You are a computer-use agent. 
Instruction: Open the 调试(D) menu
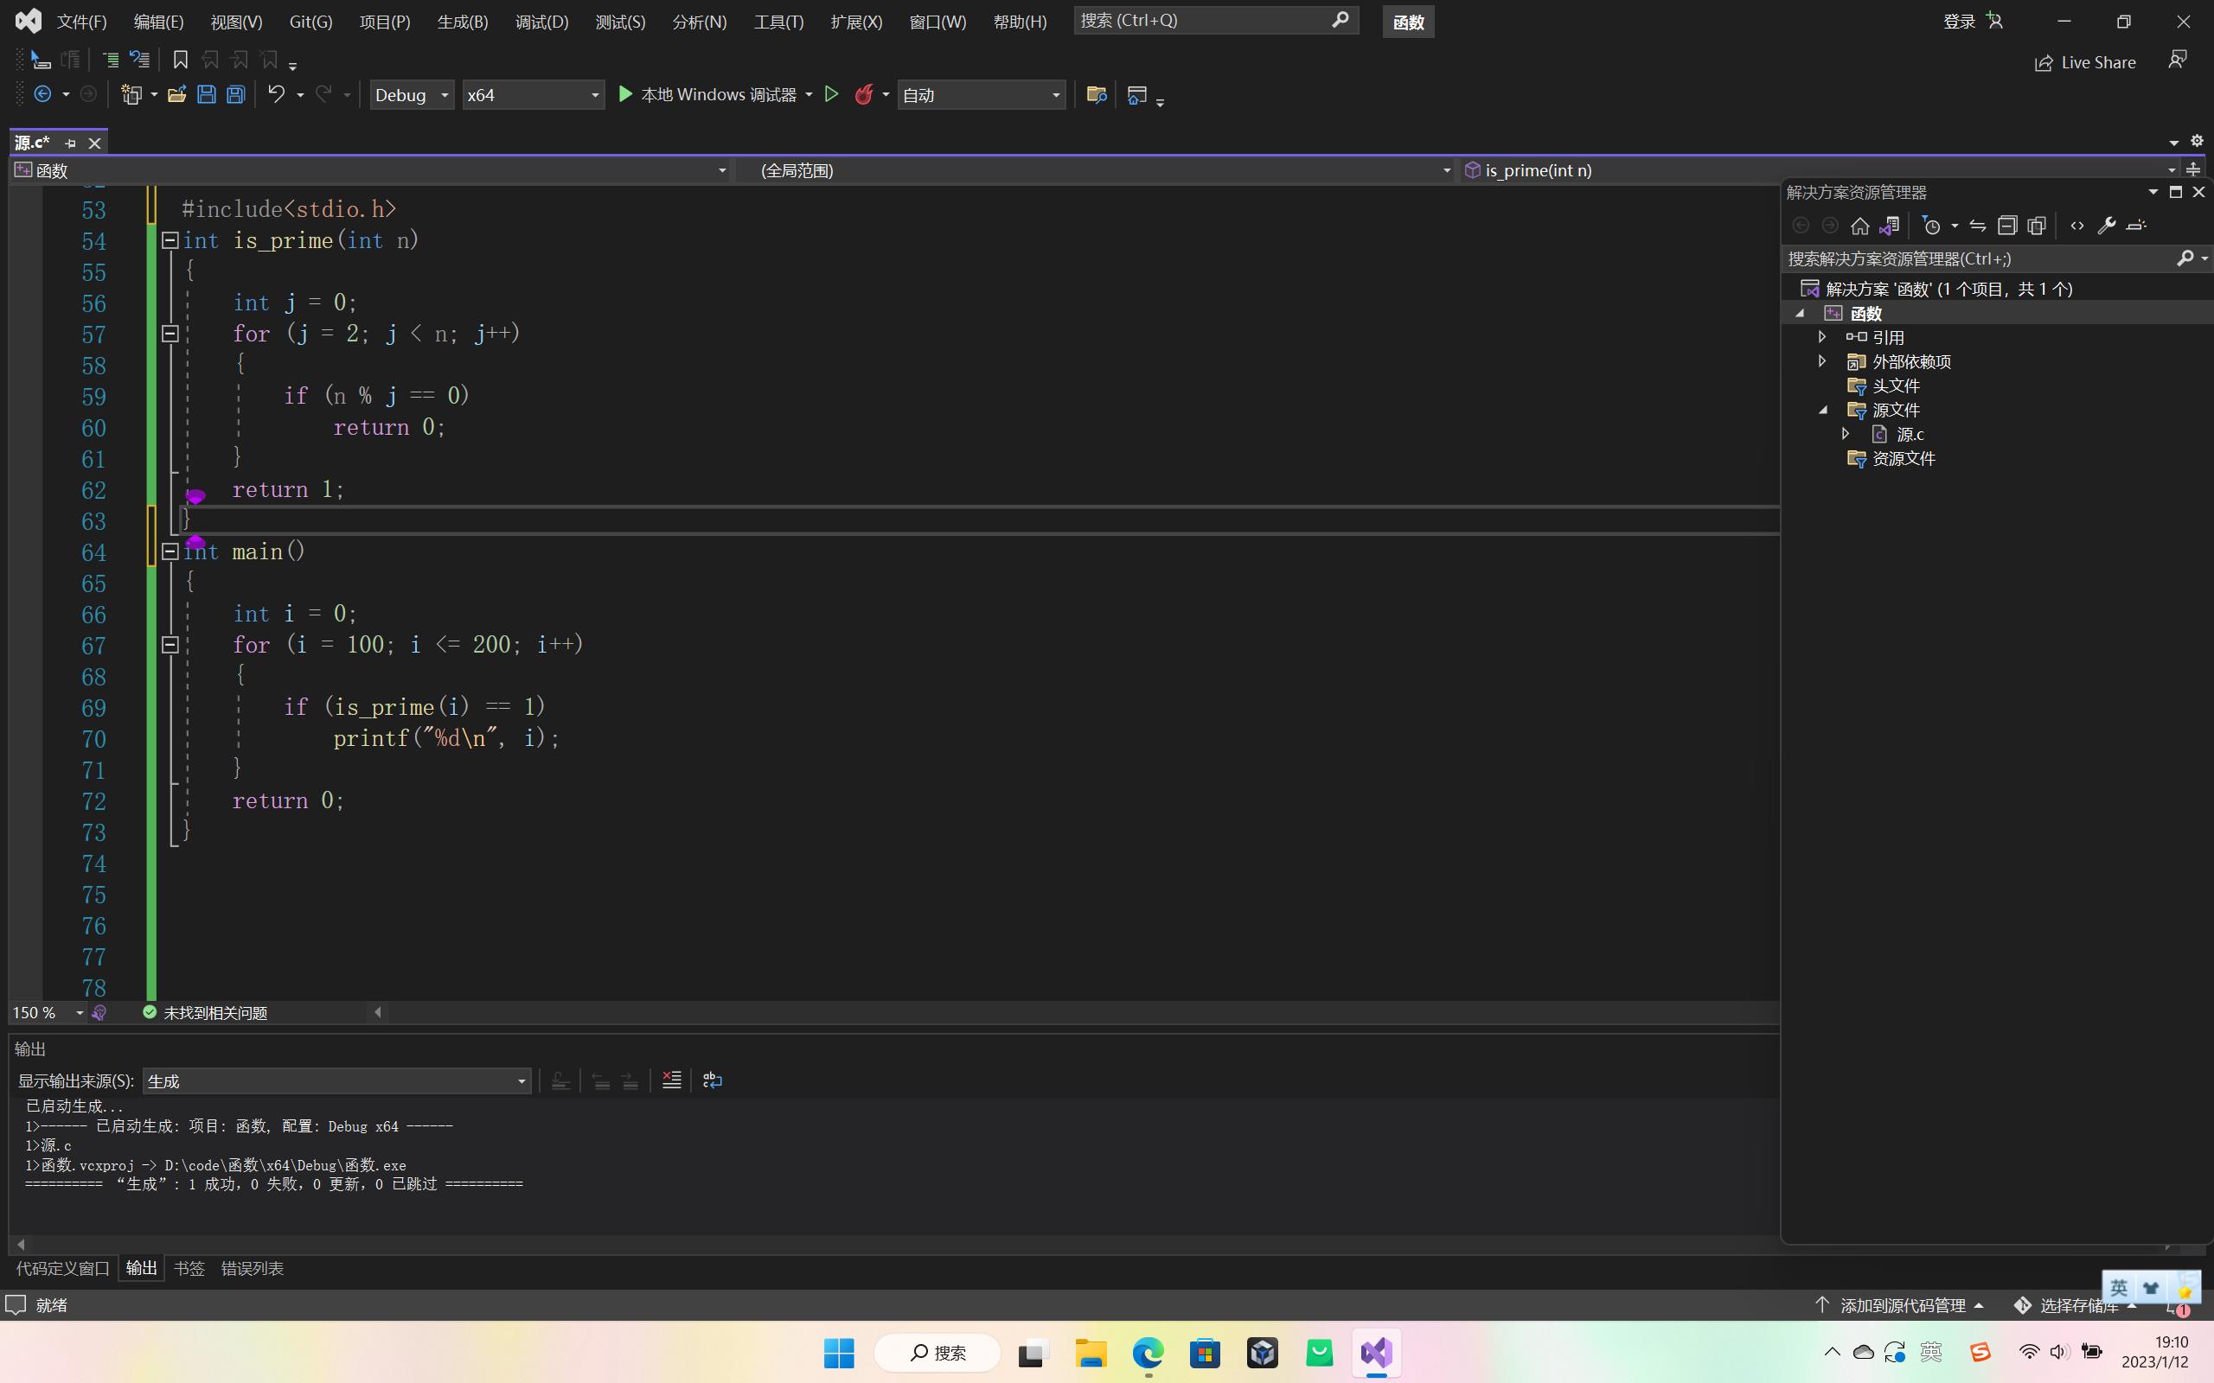pos(541,21)
